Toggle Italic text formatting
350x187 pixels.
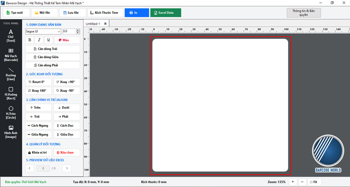coord(39,40)
